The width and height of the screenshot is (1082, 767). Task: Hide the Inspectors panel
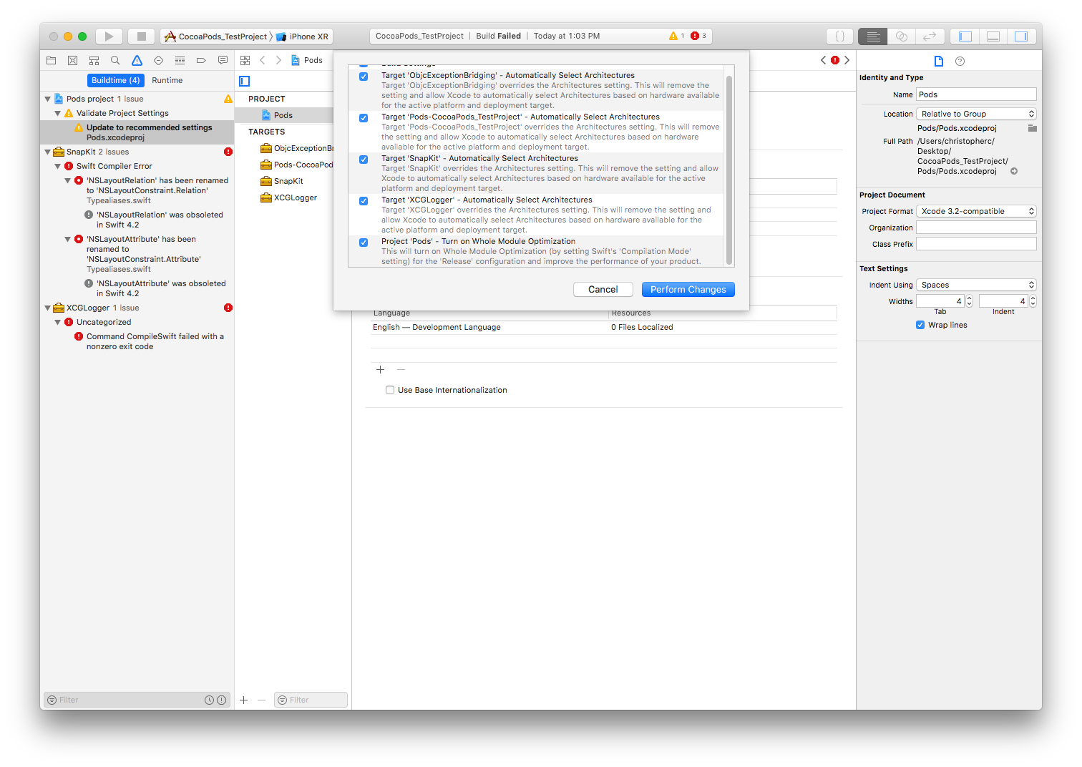[1021, 36]
